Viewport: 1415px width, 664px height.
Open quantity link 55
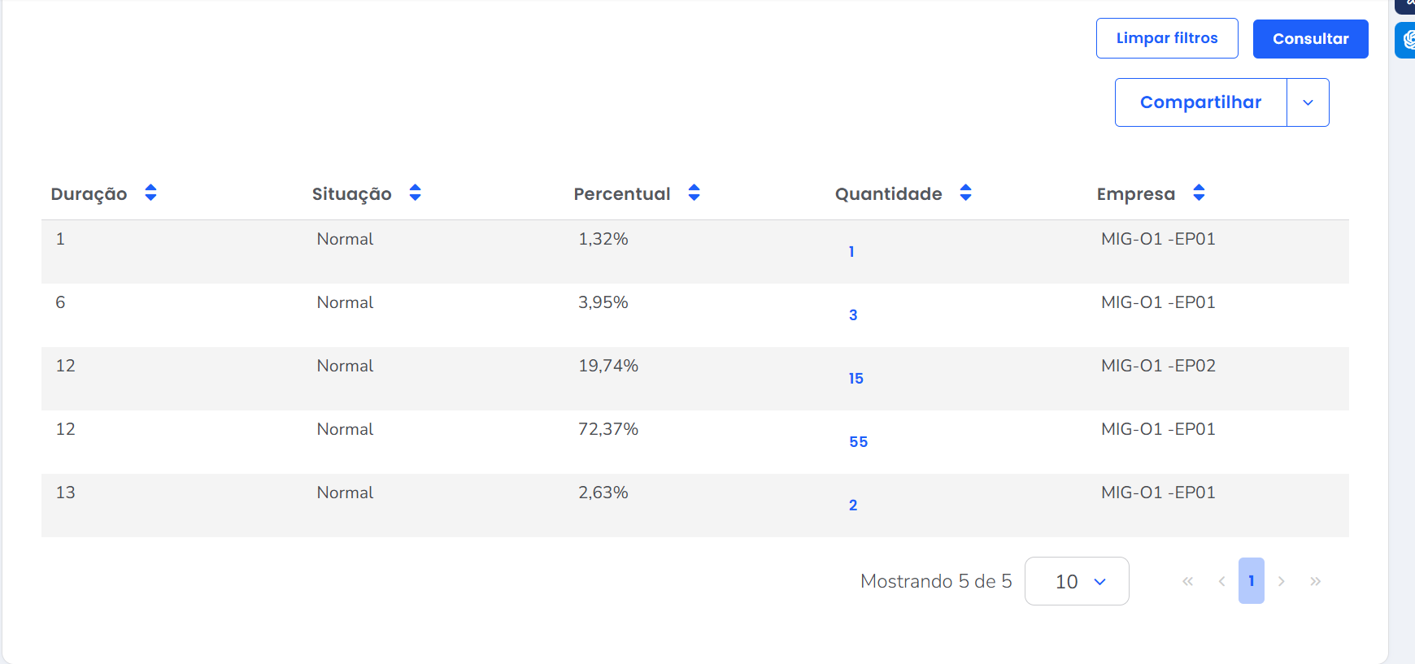pos(859,442)
